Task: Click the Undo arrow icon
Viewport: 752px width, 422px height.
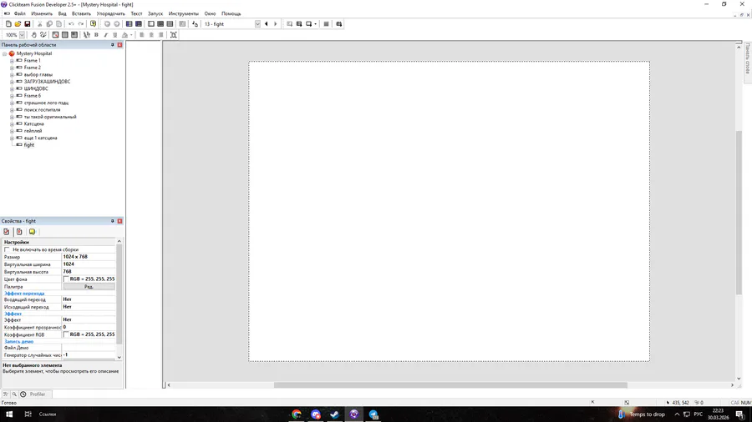Action: click(x=71, y=24)
